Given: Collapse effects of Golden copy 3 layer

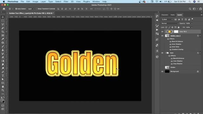Looking at the screenshot, I should [x=200, y=36].
